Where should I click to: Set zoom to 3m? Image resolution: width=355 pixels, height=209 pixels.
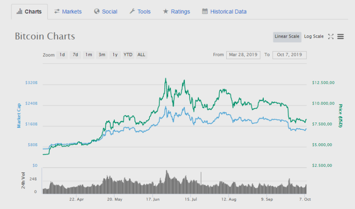102,55
